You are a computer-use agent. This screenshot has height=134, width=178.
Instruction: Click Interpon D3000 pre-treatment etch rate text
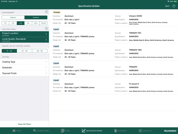(72, 20)
